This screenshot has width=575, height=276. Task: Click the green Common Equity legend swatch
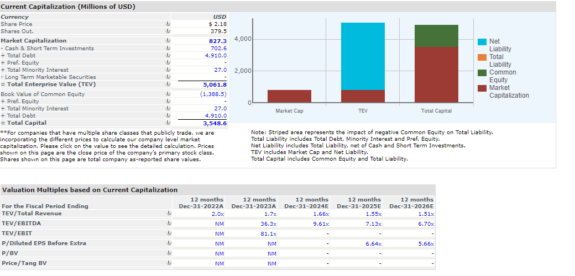click(x=482, y=72)
